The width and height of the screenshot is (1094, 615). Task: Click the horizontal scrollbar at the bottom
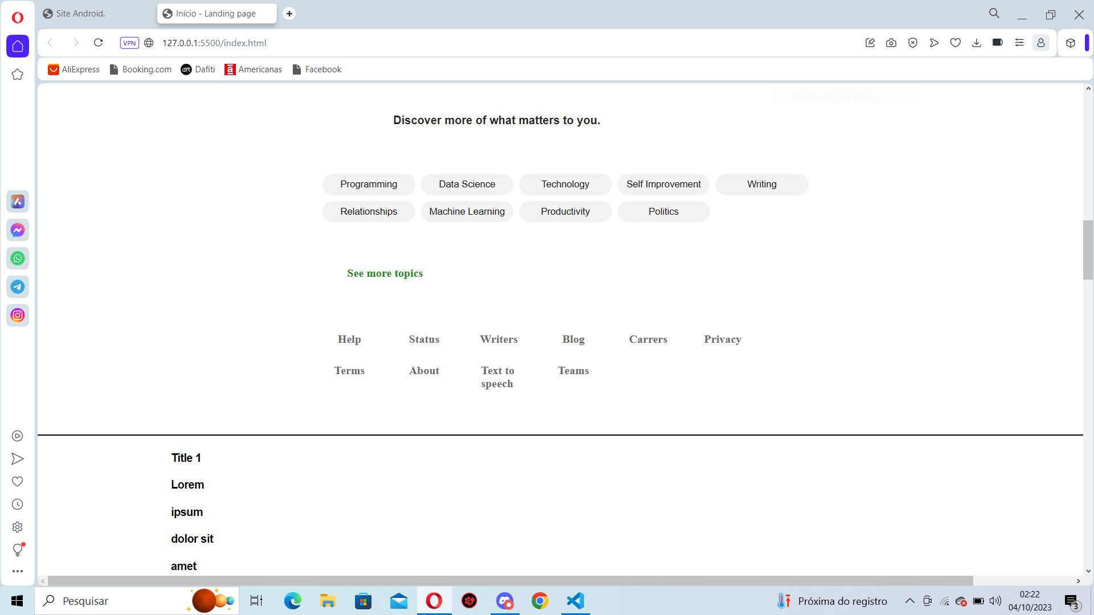510,580
